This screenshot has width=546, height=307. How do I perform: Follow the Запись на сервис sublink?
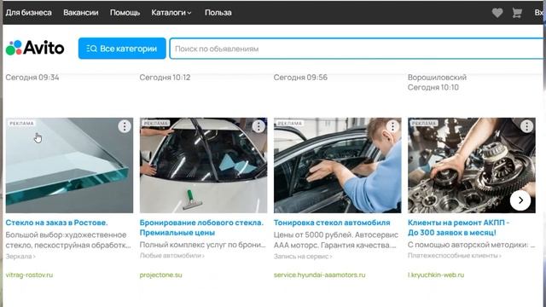click(303, 256)
